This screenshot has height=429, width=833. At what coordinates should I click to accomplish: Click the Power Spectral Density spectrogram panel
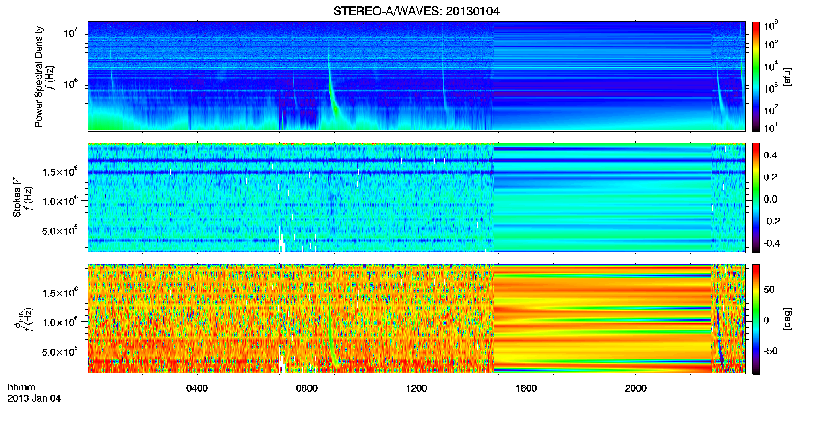[416, 76]
